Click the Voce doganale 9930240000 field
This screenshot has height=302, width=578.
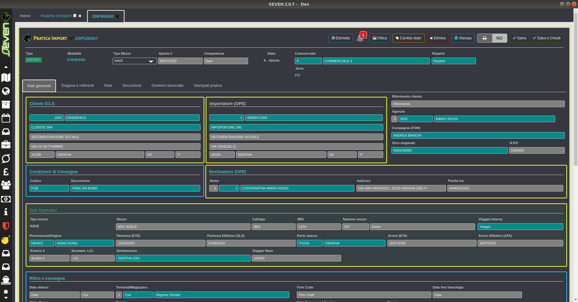pyautogui.click(x=449, y=150)
